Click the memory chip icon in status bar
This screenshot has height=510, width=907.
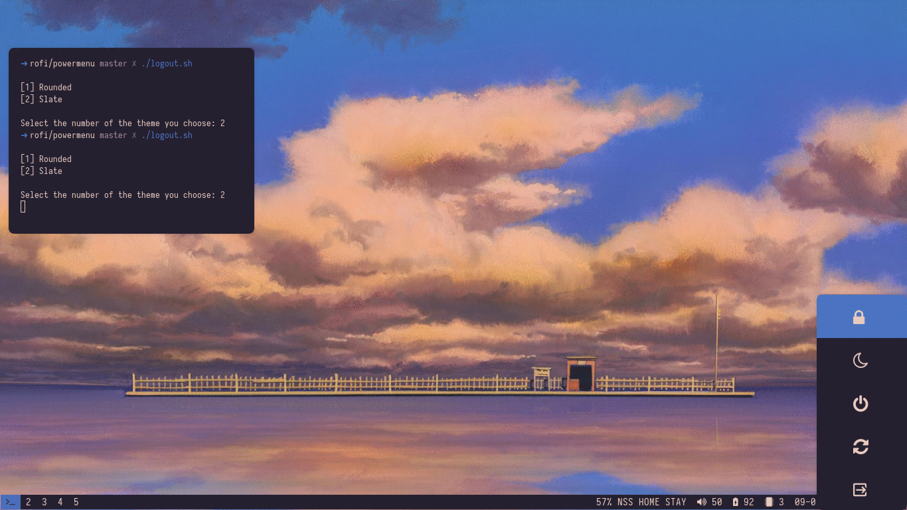coord(769,502)
